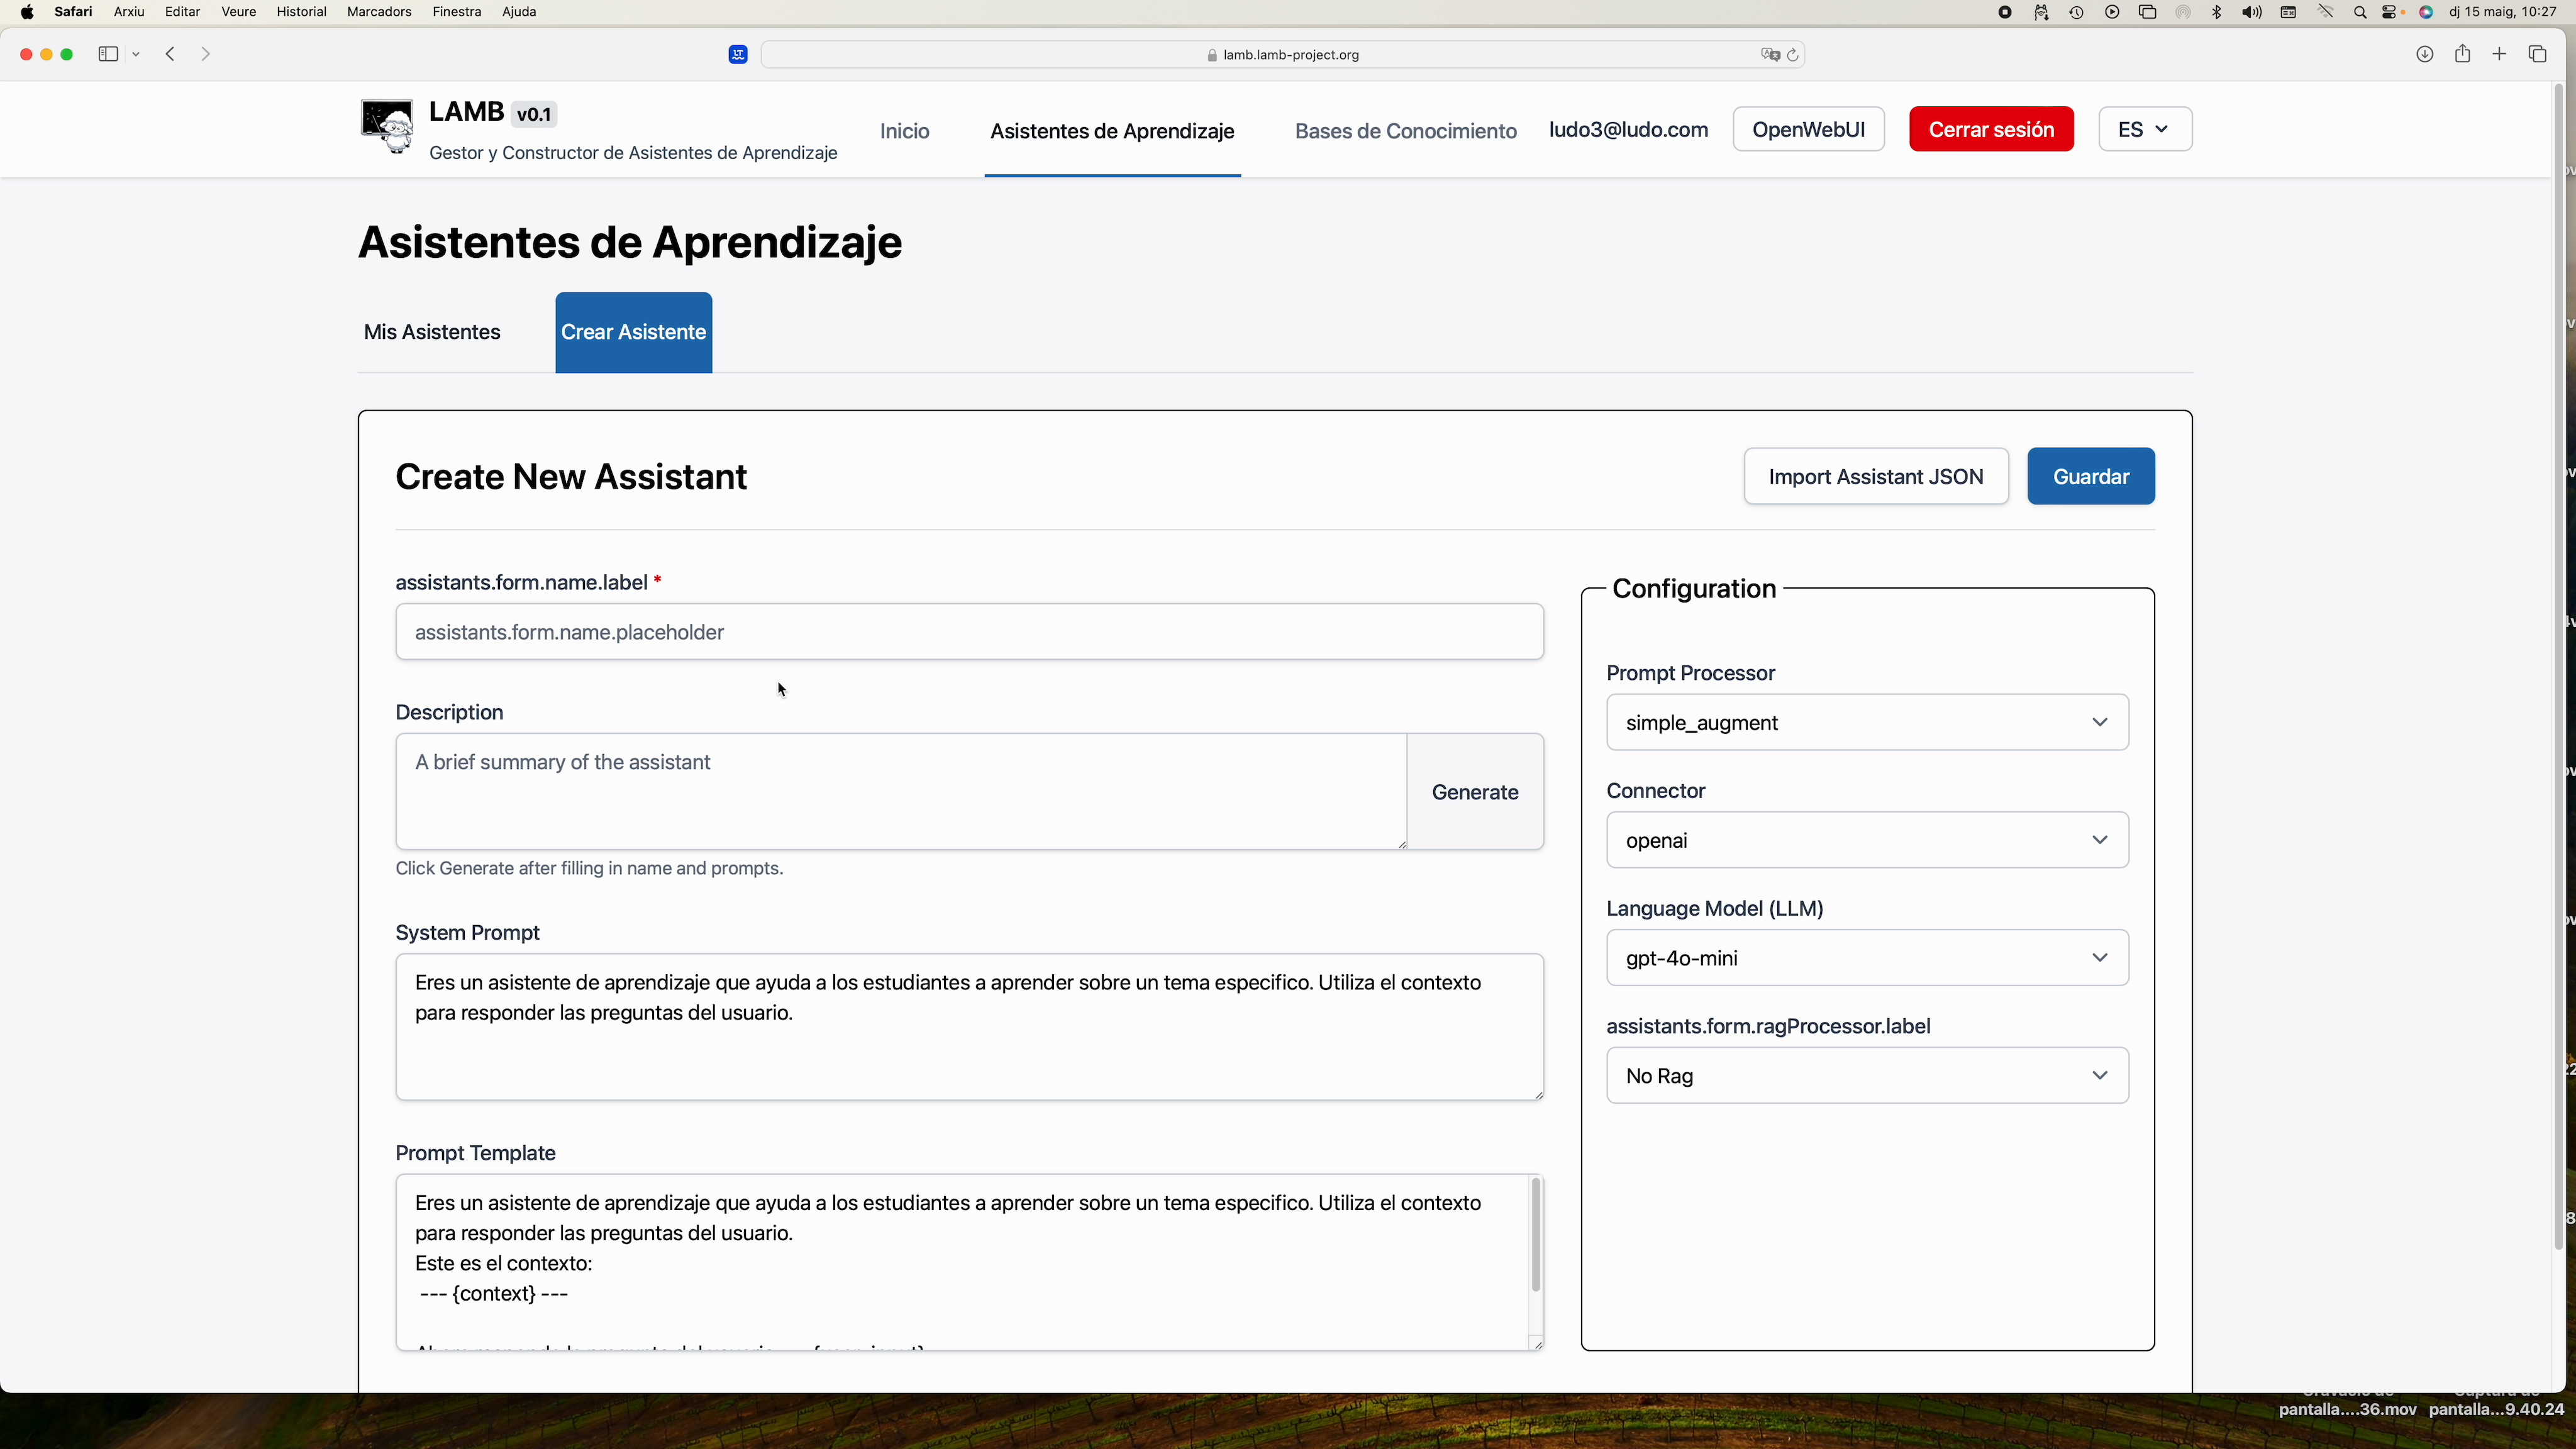Image resolution: width=2576 pixels, height=1449 pixels.
Task: Open Safari share icon
Action: (2462, 54)
